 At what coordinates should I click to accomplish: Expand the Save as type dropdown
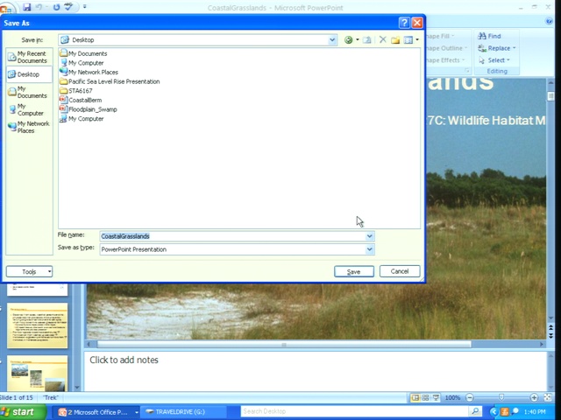pos(370,249)
